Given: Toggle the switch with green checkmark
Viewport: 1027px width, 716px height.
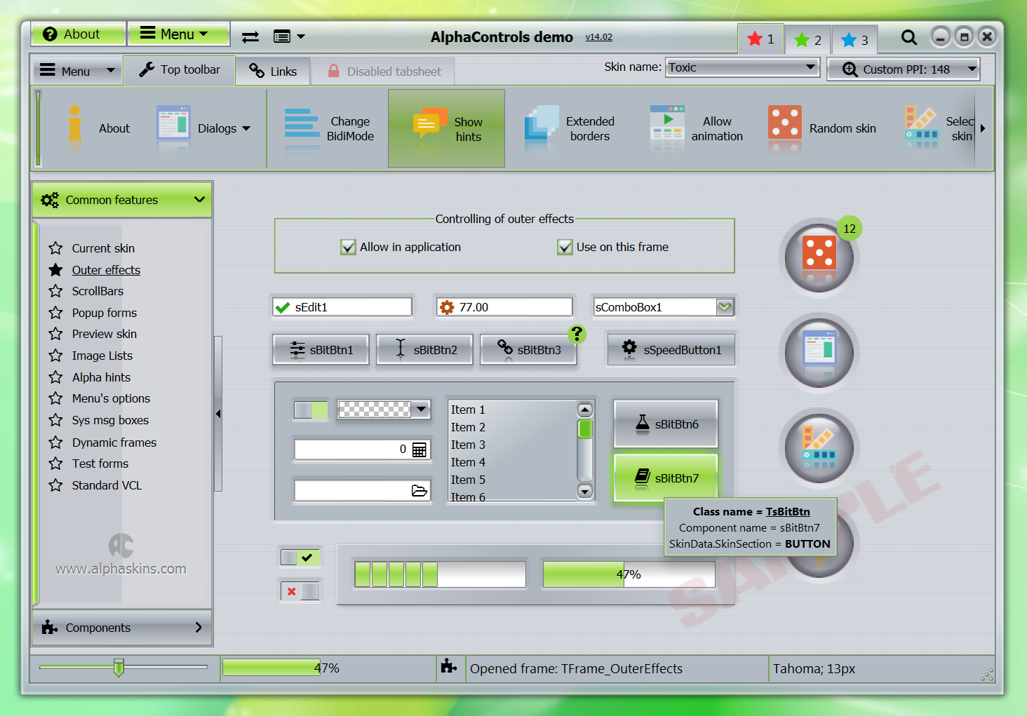Looking at the screenshot, I should (x=300, y=558).
